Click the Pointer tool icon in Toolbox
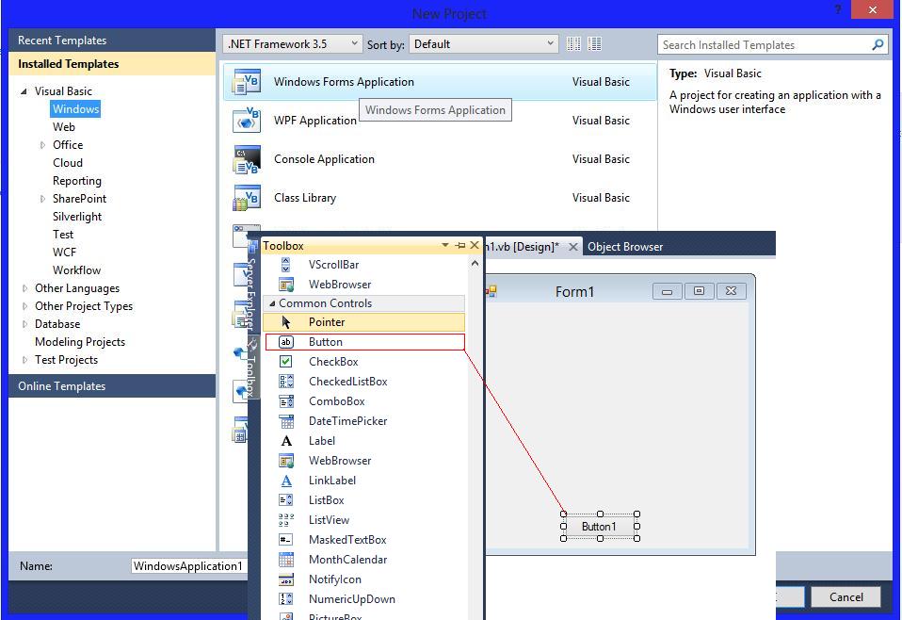902x620 pixels. pyautogui.click(x=286, y=322)
